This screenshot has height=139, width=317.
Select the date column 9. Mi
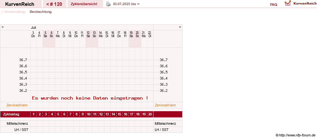coord(70,34)
